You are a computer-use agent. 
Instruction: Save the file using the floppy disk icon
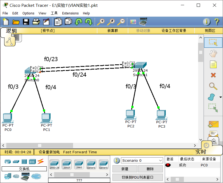click(x=26, y=22)
